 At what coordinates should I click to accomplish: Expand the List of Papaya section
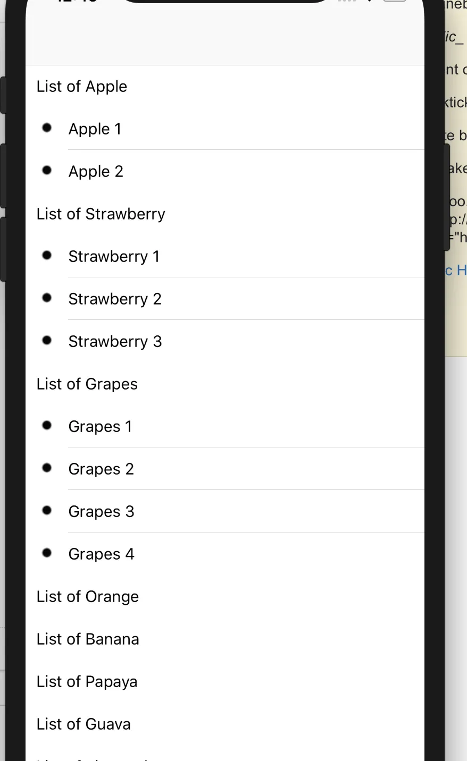pos(87,682)
